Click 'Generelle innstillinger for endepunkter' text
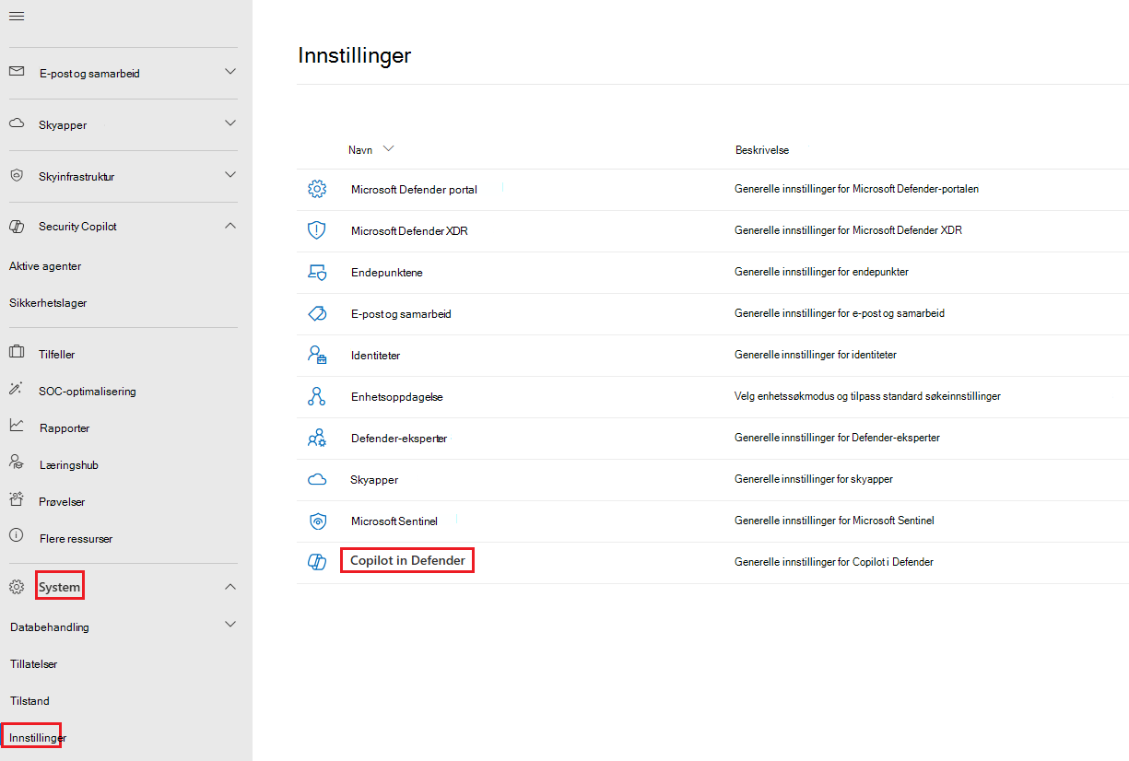This screenshot has height=761, width=1129. (821, 272)
